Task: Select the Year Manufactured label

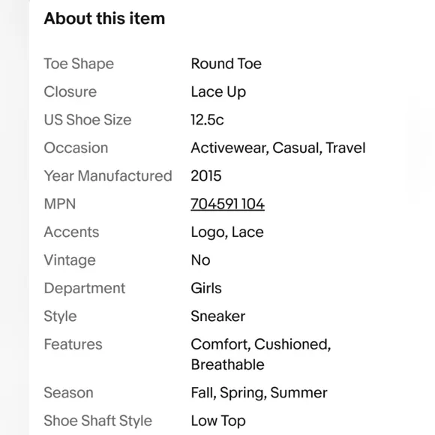Action: [x=108, y=176]
